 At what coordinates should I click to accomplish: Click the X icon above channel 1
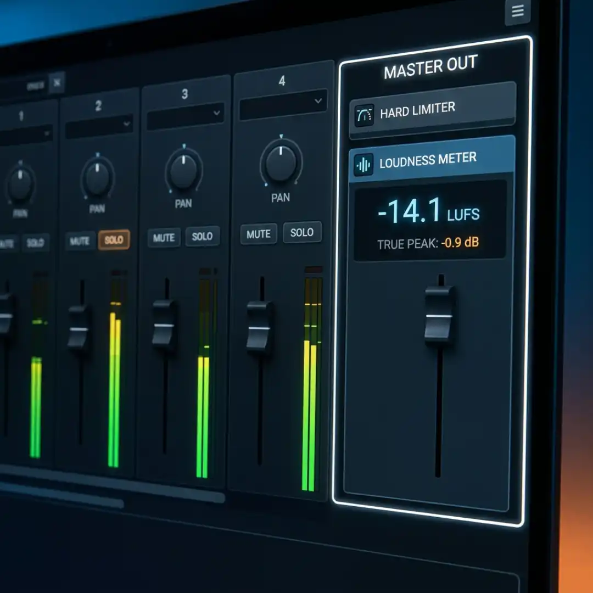[57, 82]
